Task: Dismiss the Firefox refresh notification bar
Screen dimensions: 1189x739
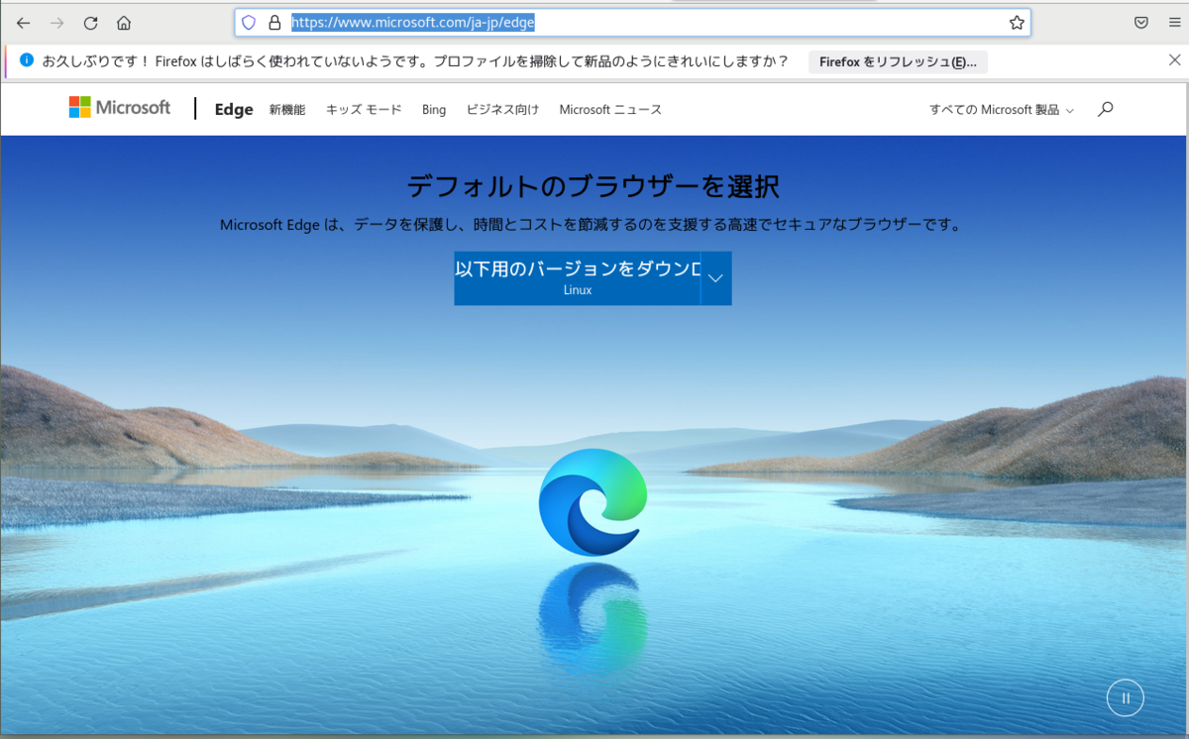Action: point(1174,60)
